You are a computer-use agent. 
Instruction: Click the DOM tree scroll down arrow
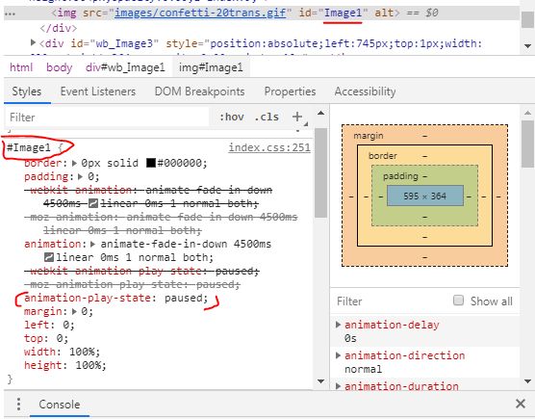point(527,46)
